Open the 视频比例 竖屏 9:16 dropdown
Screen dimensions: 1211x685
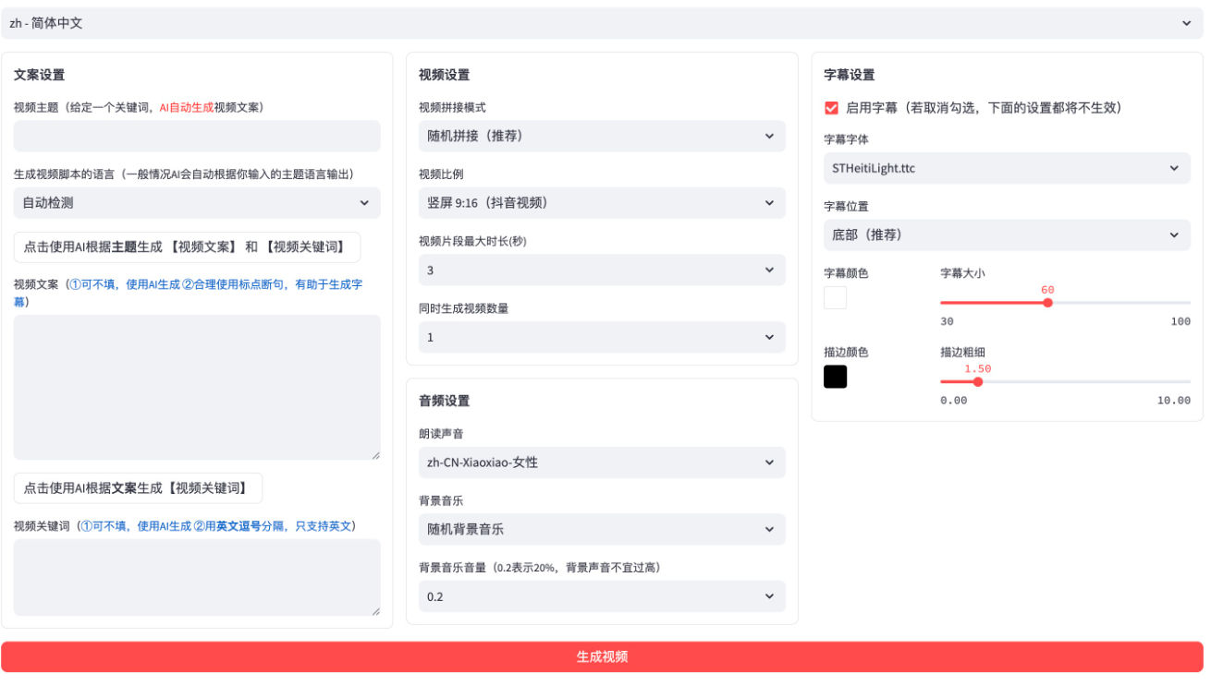click(602, 203)
